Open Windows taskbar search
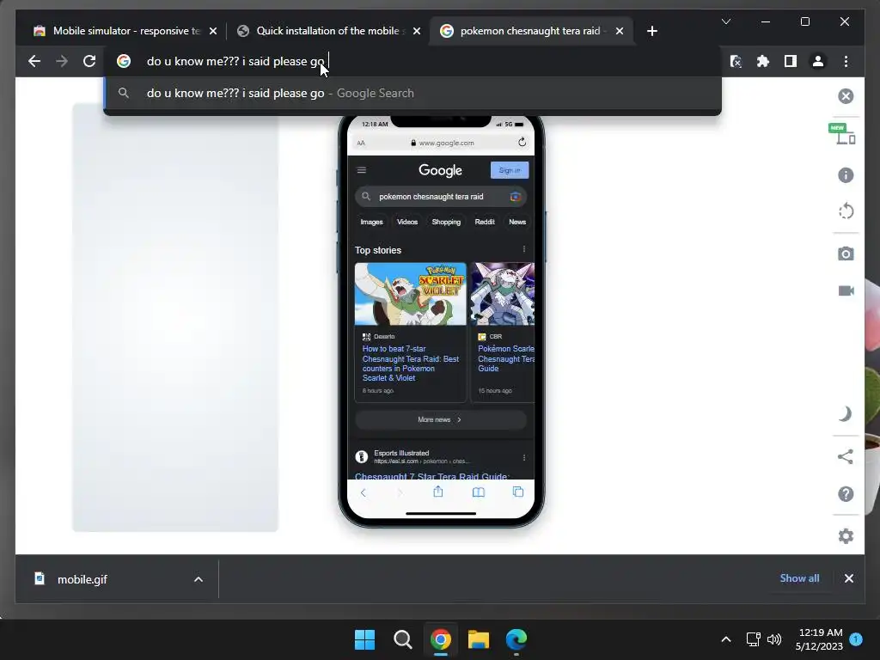880x660 pixels. tap(402, 639)
